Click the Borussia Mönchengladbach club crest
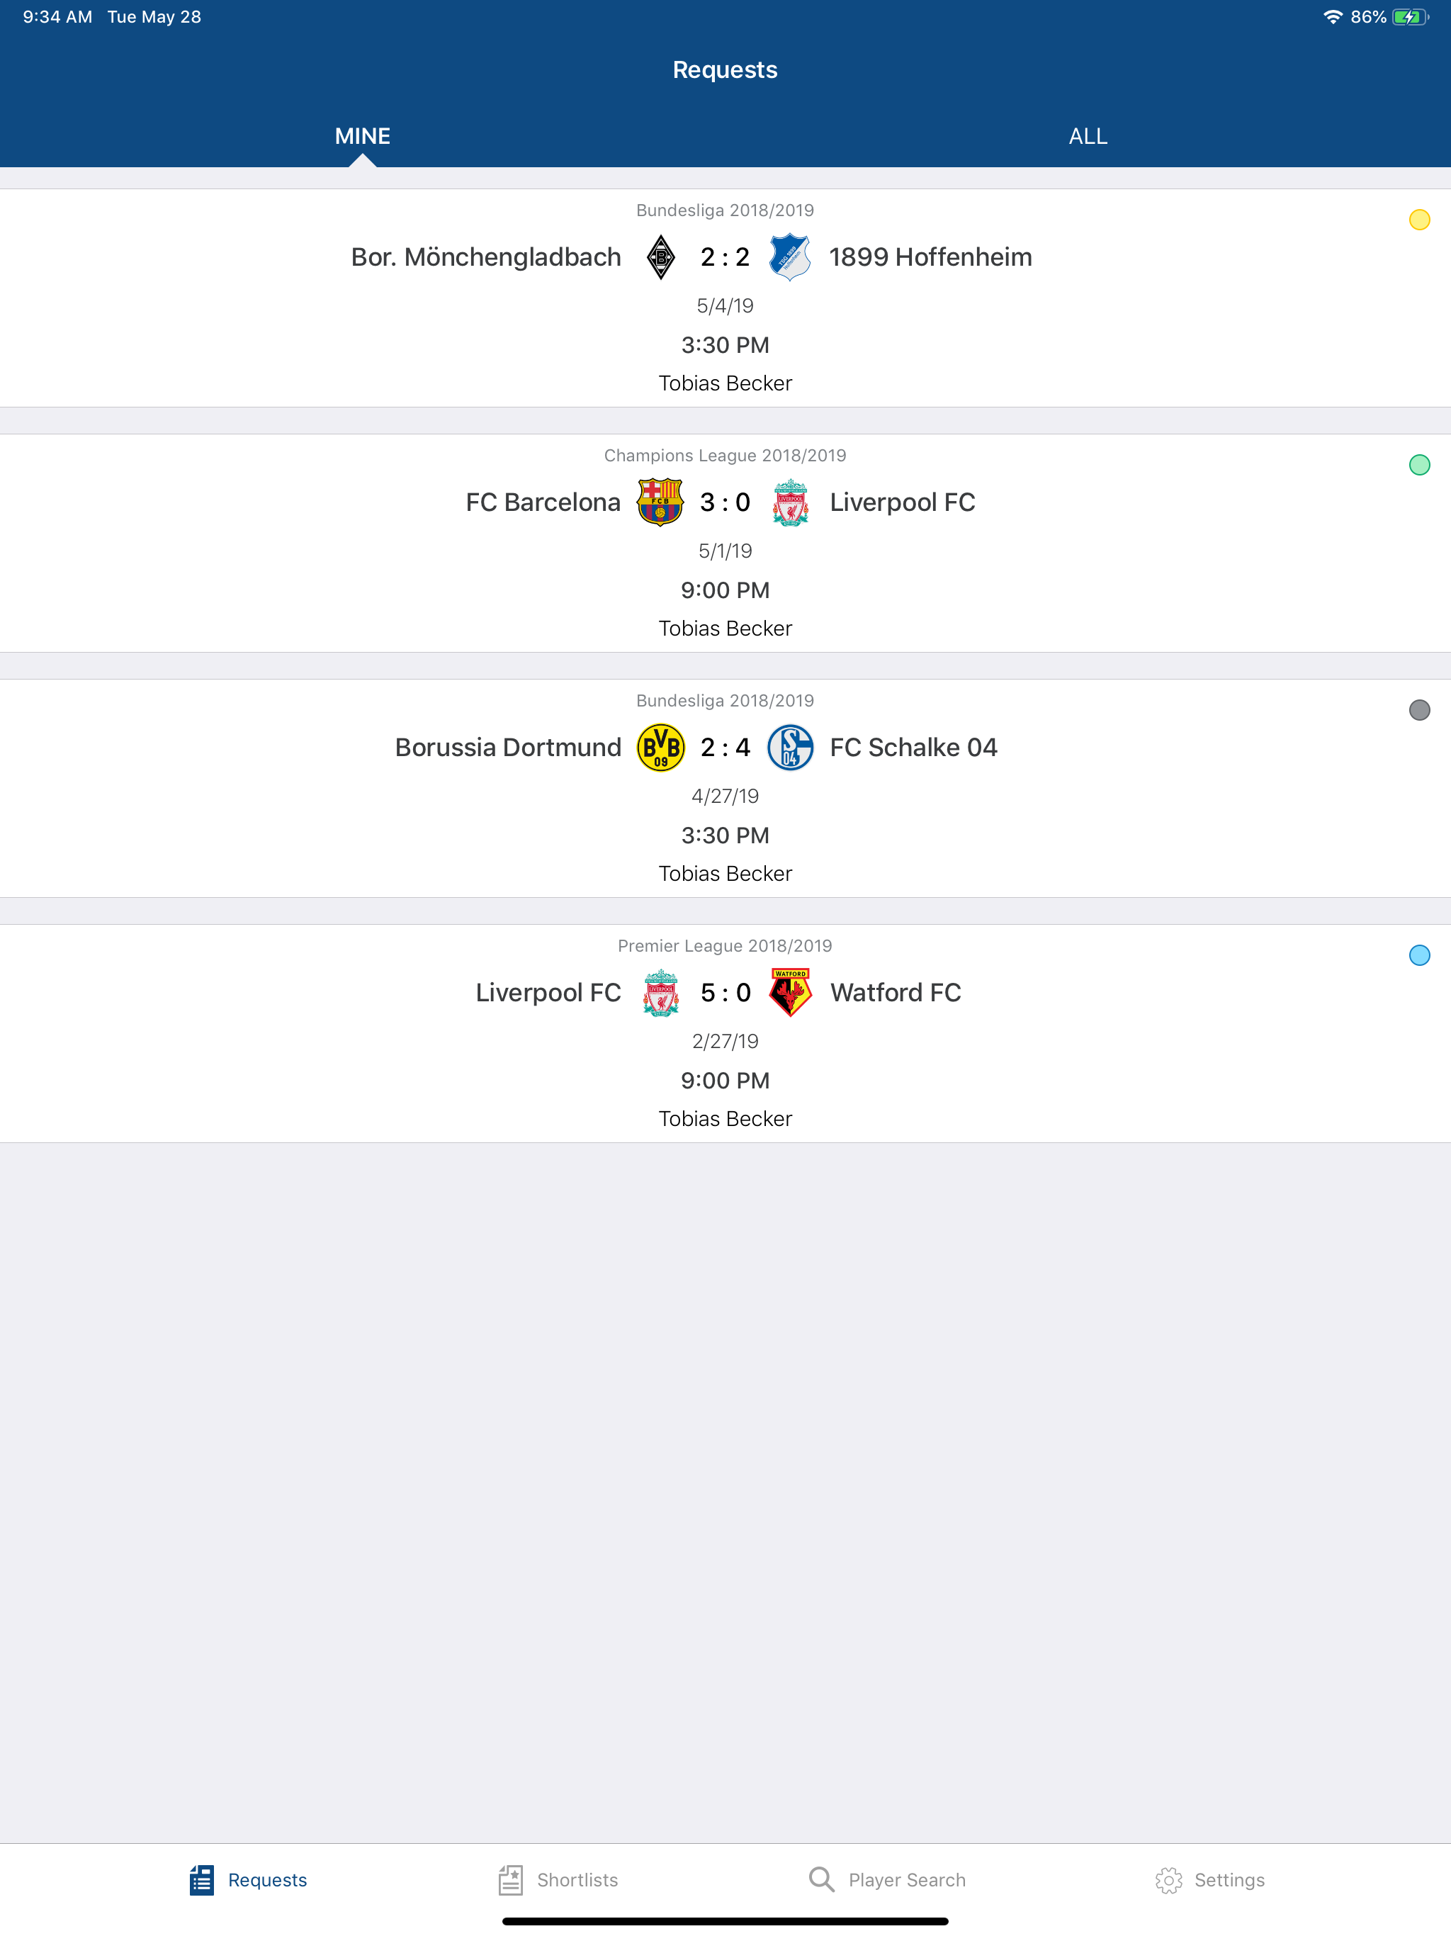 point(661,257)
